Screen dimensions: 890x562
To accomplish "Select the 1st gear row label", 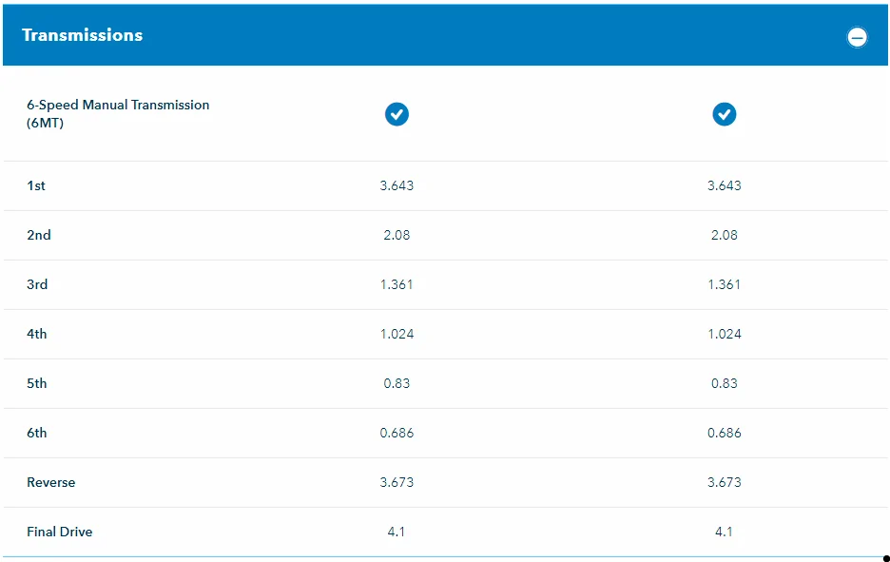I will [36, 185].
